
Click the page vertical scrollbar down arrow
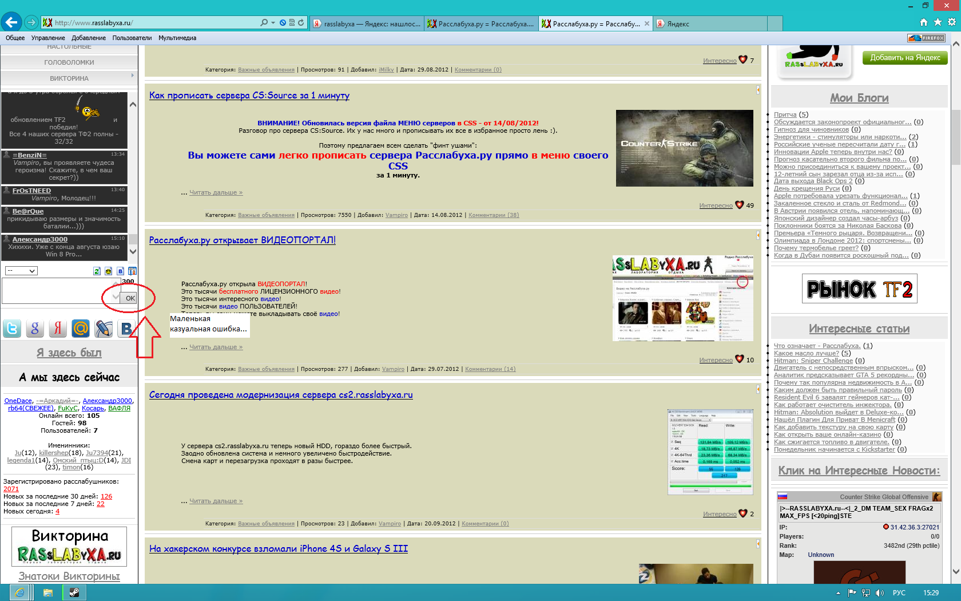pyautogui.click(x=956, y=571)
